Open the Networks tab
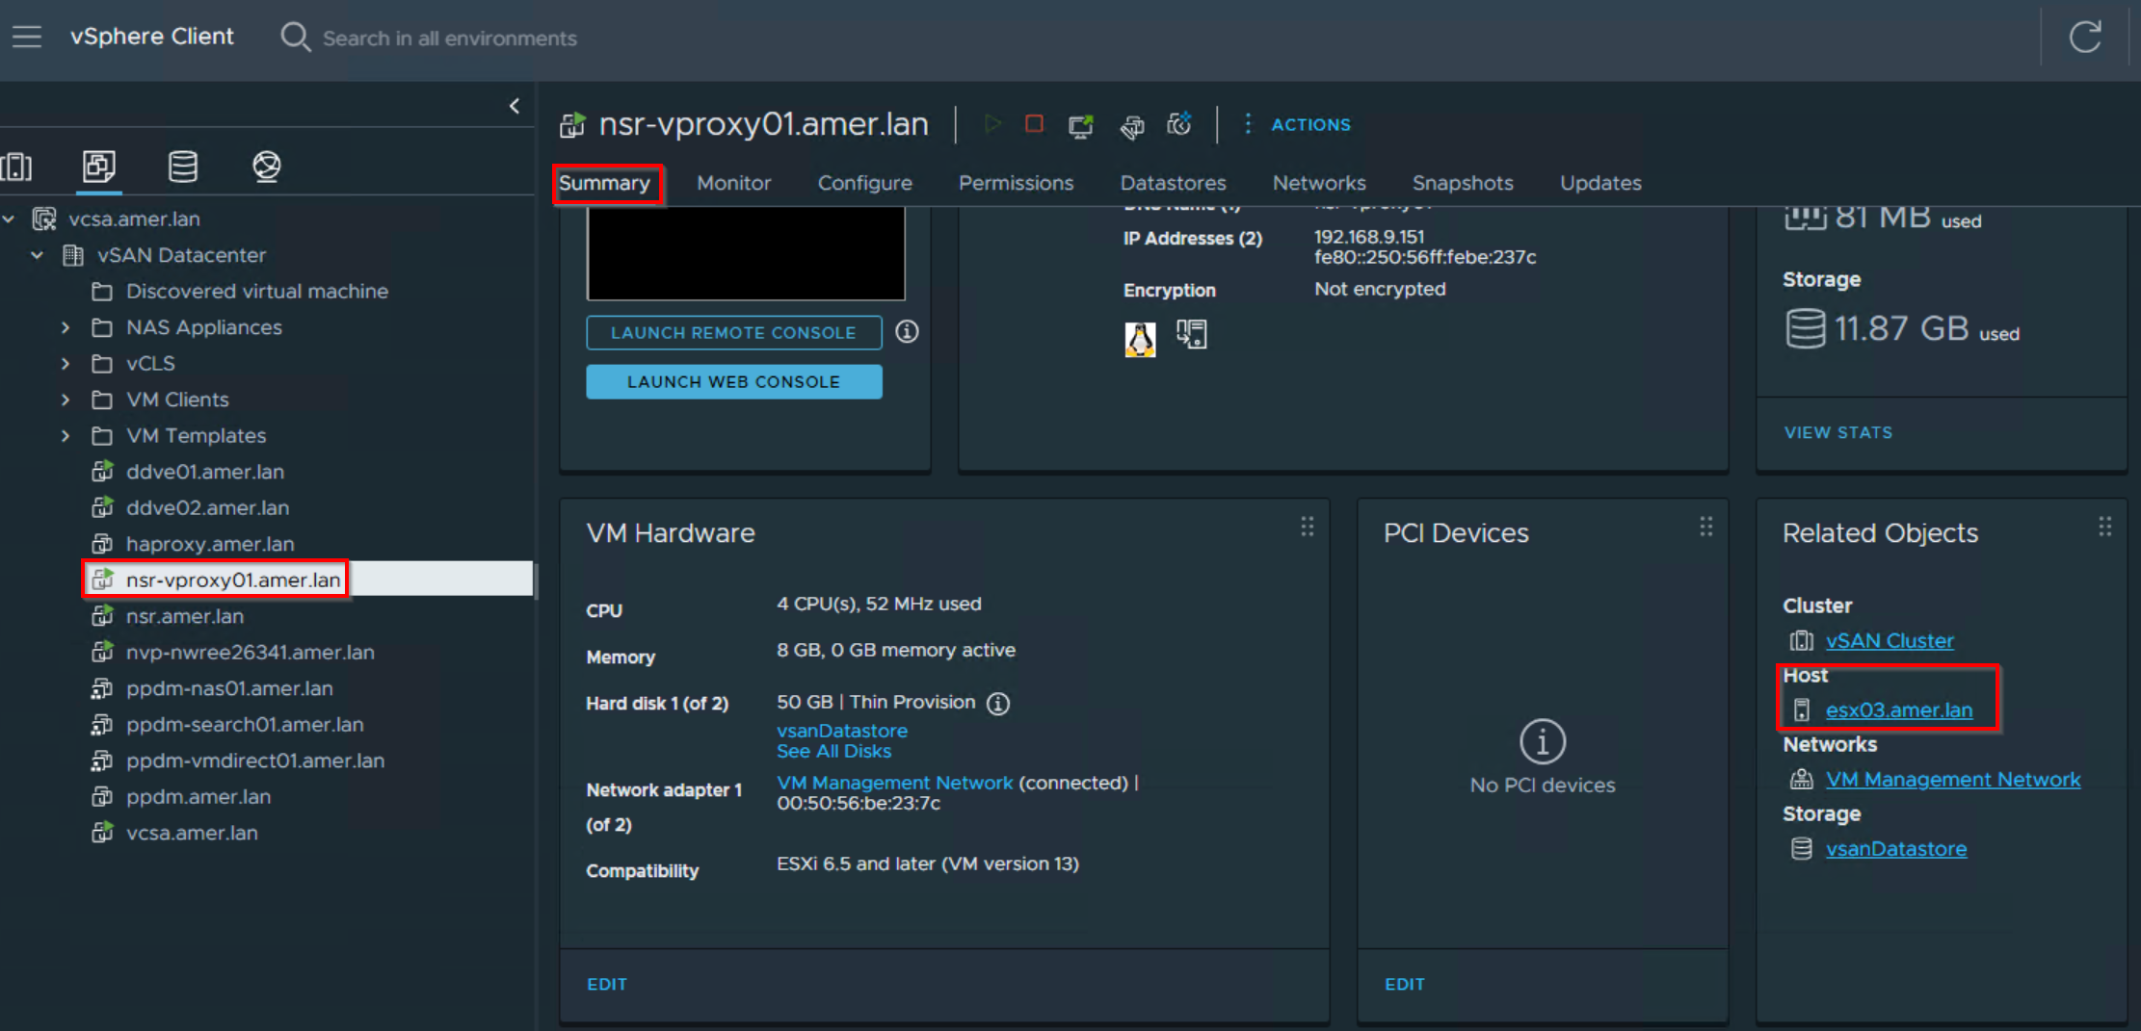 coord(1319,183)
